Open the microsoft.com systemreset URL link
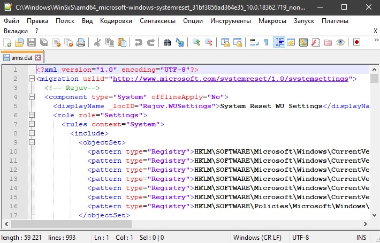The height and width of the screenshot is (243, 380). pyautogui.click(x=231, y=79)
